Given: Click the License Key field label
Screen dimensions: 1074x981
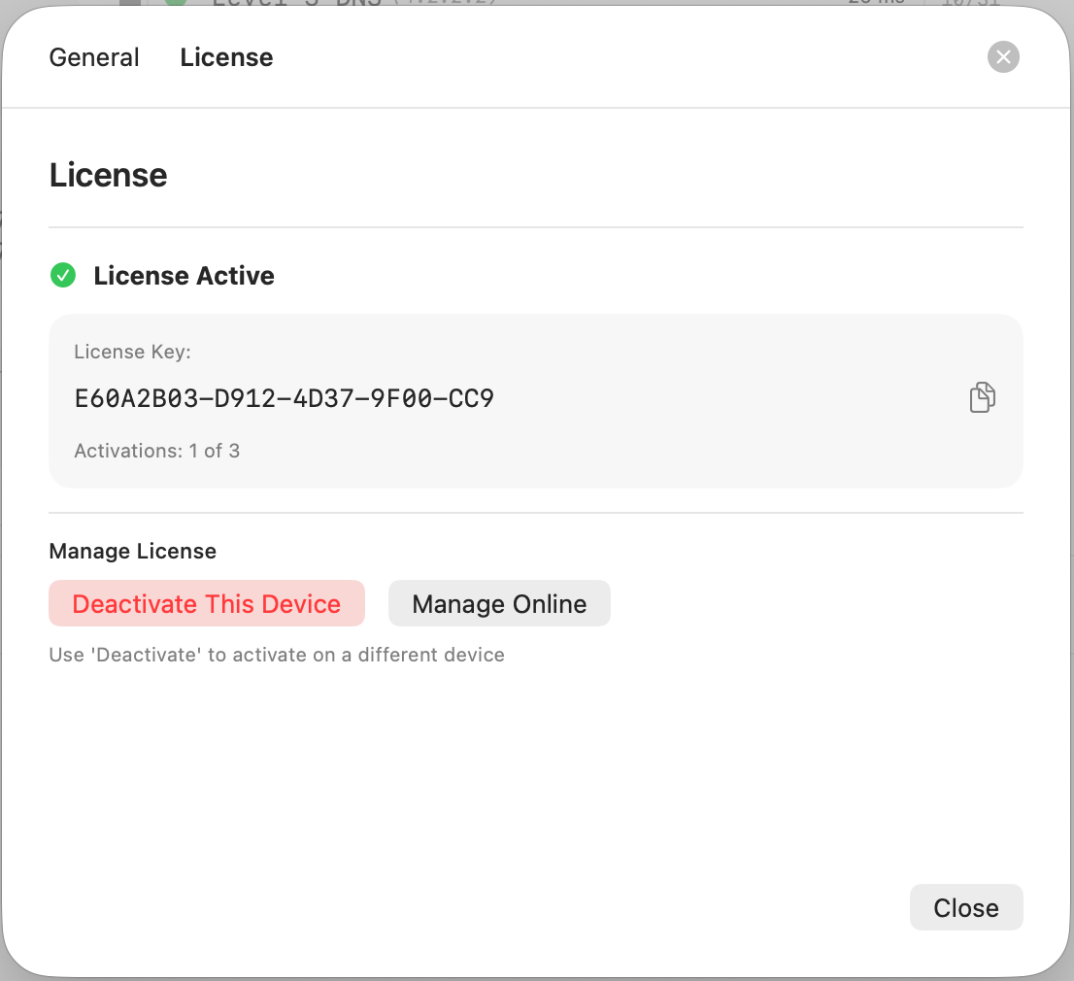Looking at the screenshot, I should tap(132, 352).
